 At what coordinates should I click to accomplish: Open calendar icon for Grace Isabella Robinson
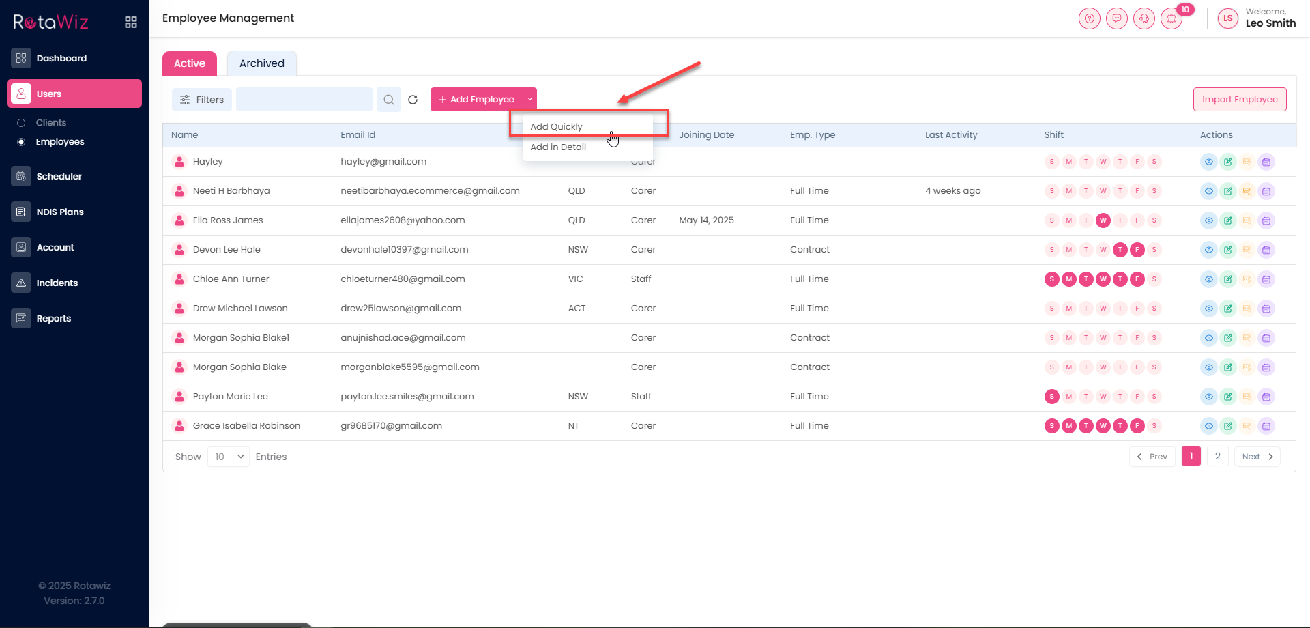click(x=1266, y=426)
